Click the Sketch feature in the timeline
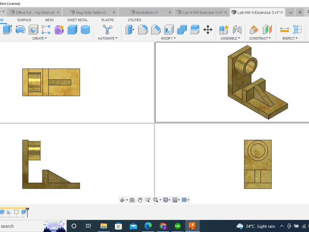The width and height of the screenshot is (309, 232). [16, 212]
